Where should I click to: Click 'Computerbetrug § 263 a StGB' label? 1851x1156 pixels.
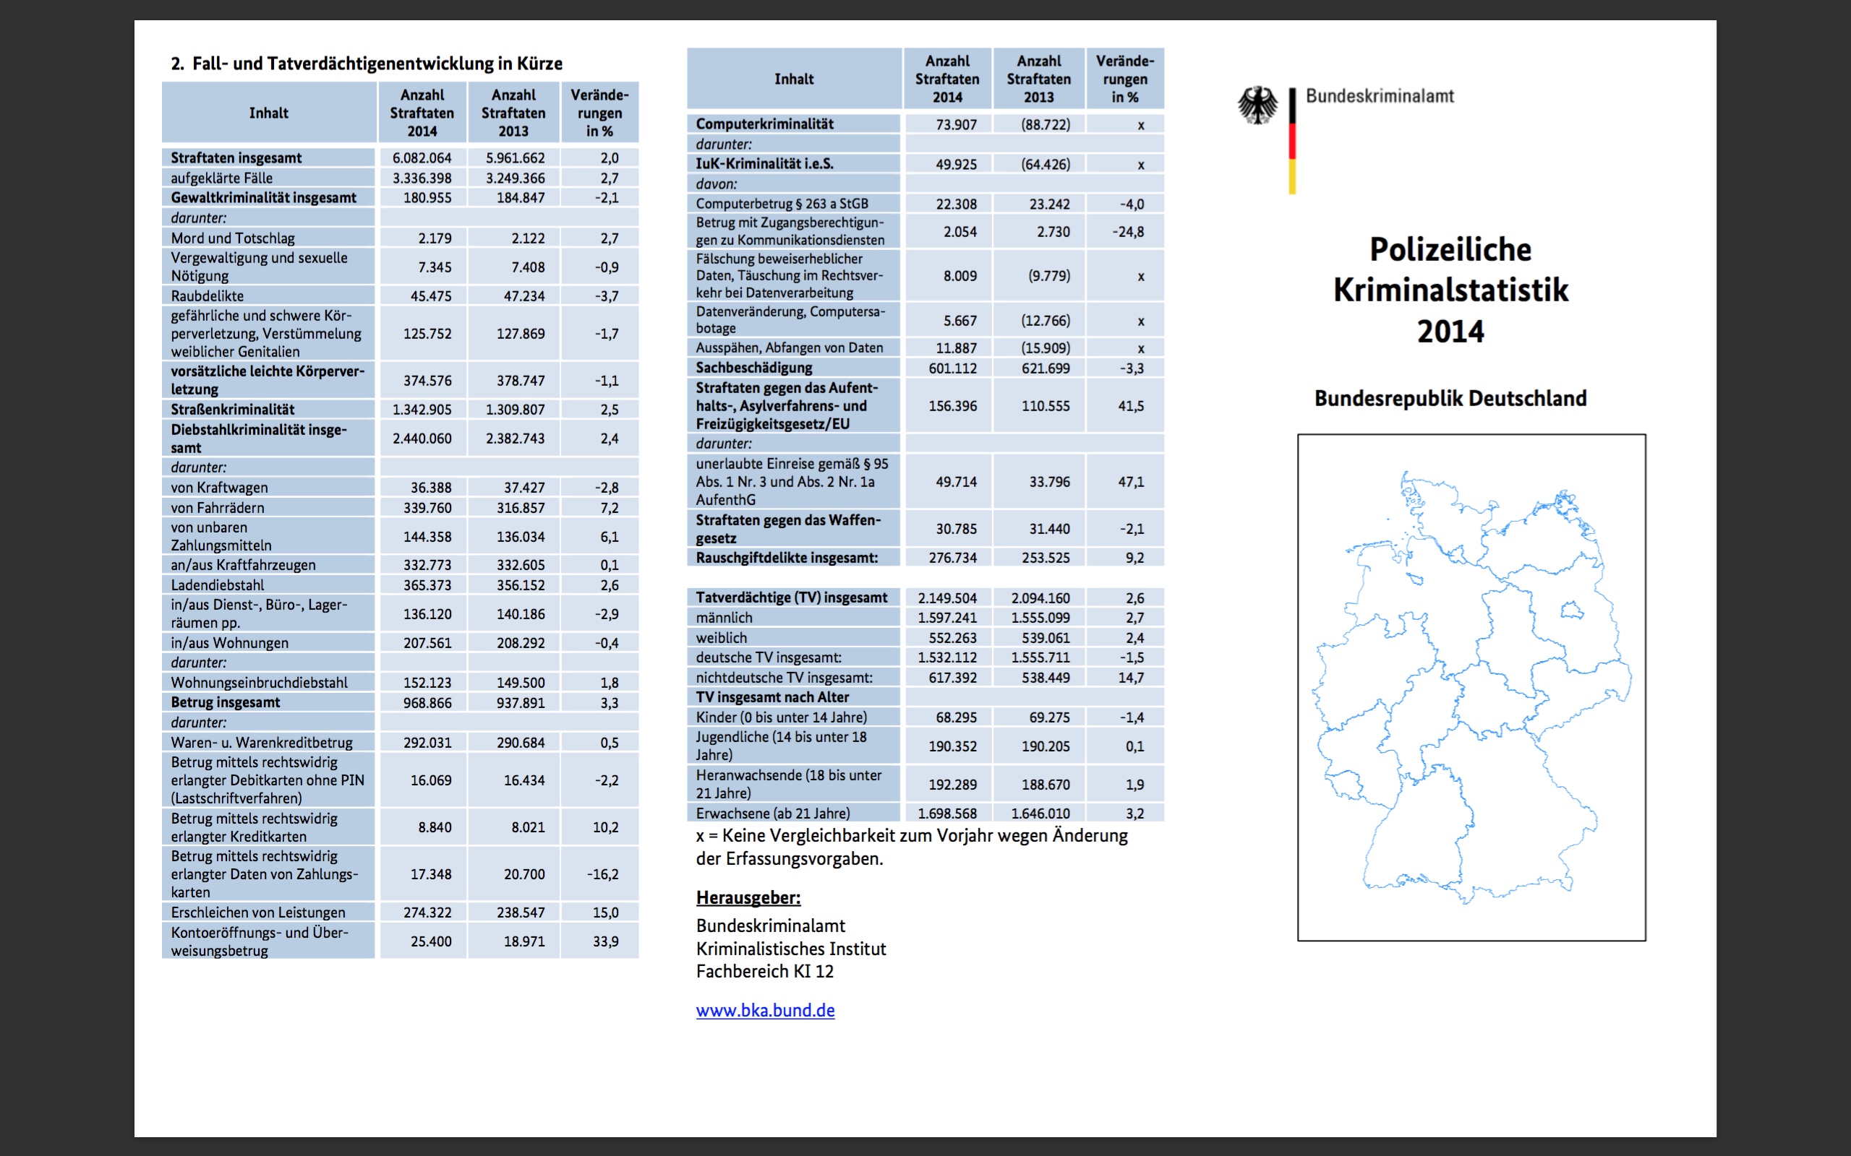(x=782, y=203)
